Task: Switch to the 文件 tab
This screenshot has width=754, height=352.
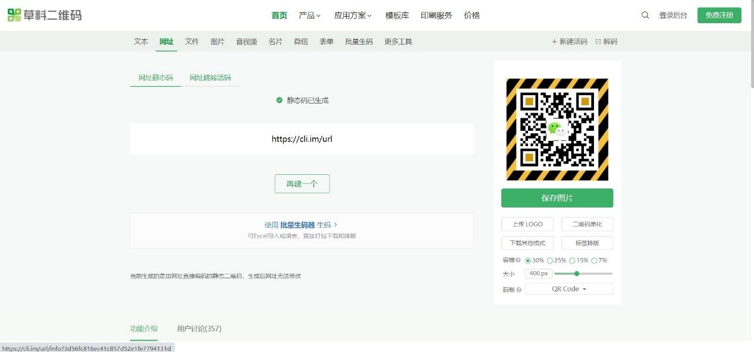Action: click(x=192, y=42)
